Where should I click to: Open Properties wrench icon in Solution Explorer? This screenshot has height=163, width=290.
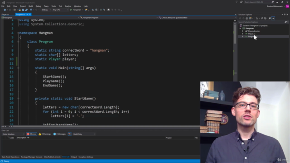pyautogui.click(x=270, y=18)
